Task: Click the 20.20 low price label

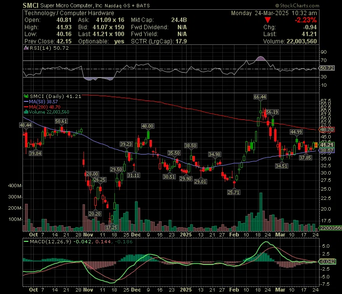Action: tap(95, 214)
